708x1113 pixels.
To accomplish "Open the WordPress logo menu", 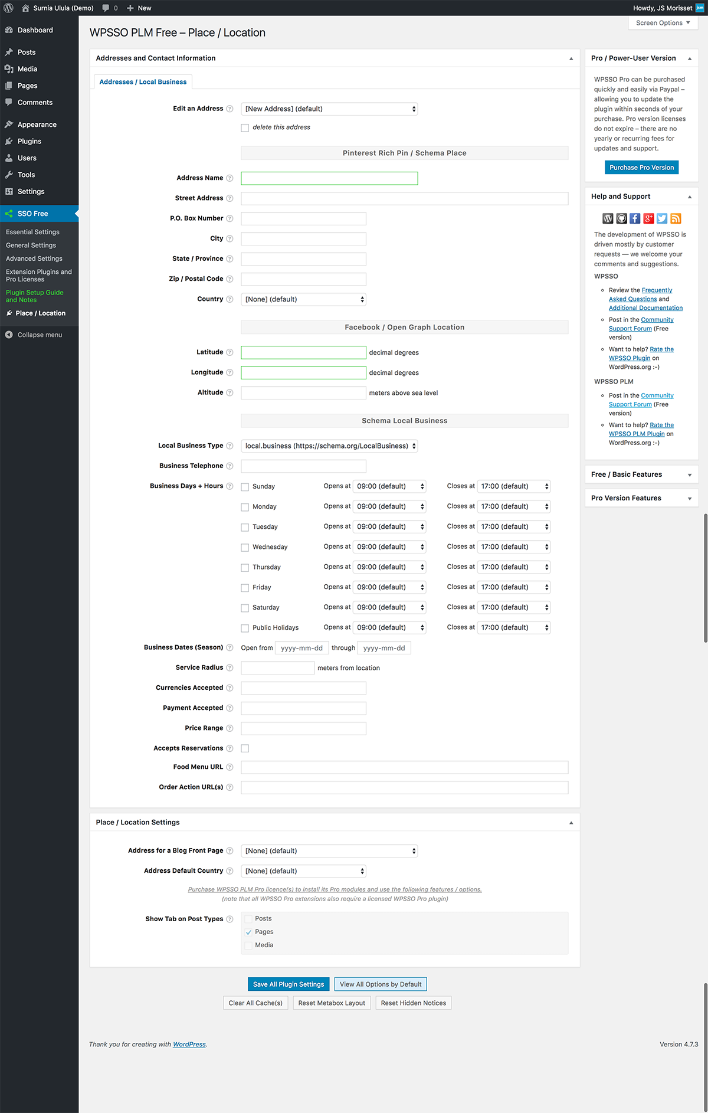I will click(x=8, y=8).
